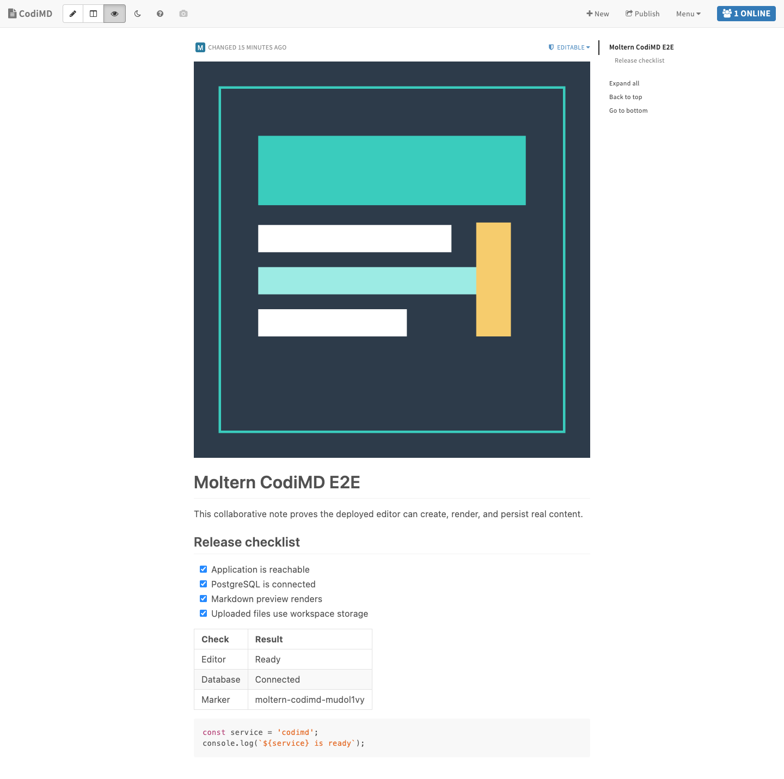Create a new note with New
The image size is (784, 779).
(x=598, y=14)
